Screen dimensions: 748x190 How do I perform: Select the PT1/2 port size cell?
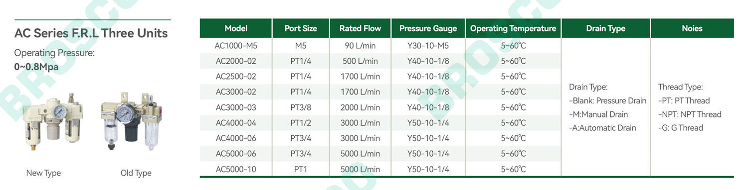[x=301, y=123]
